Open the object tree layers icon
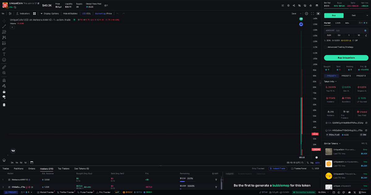 4,160
